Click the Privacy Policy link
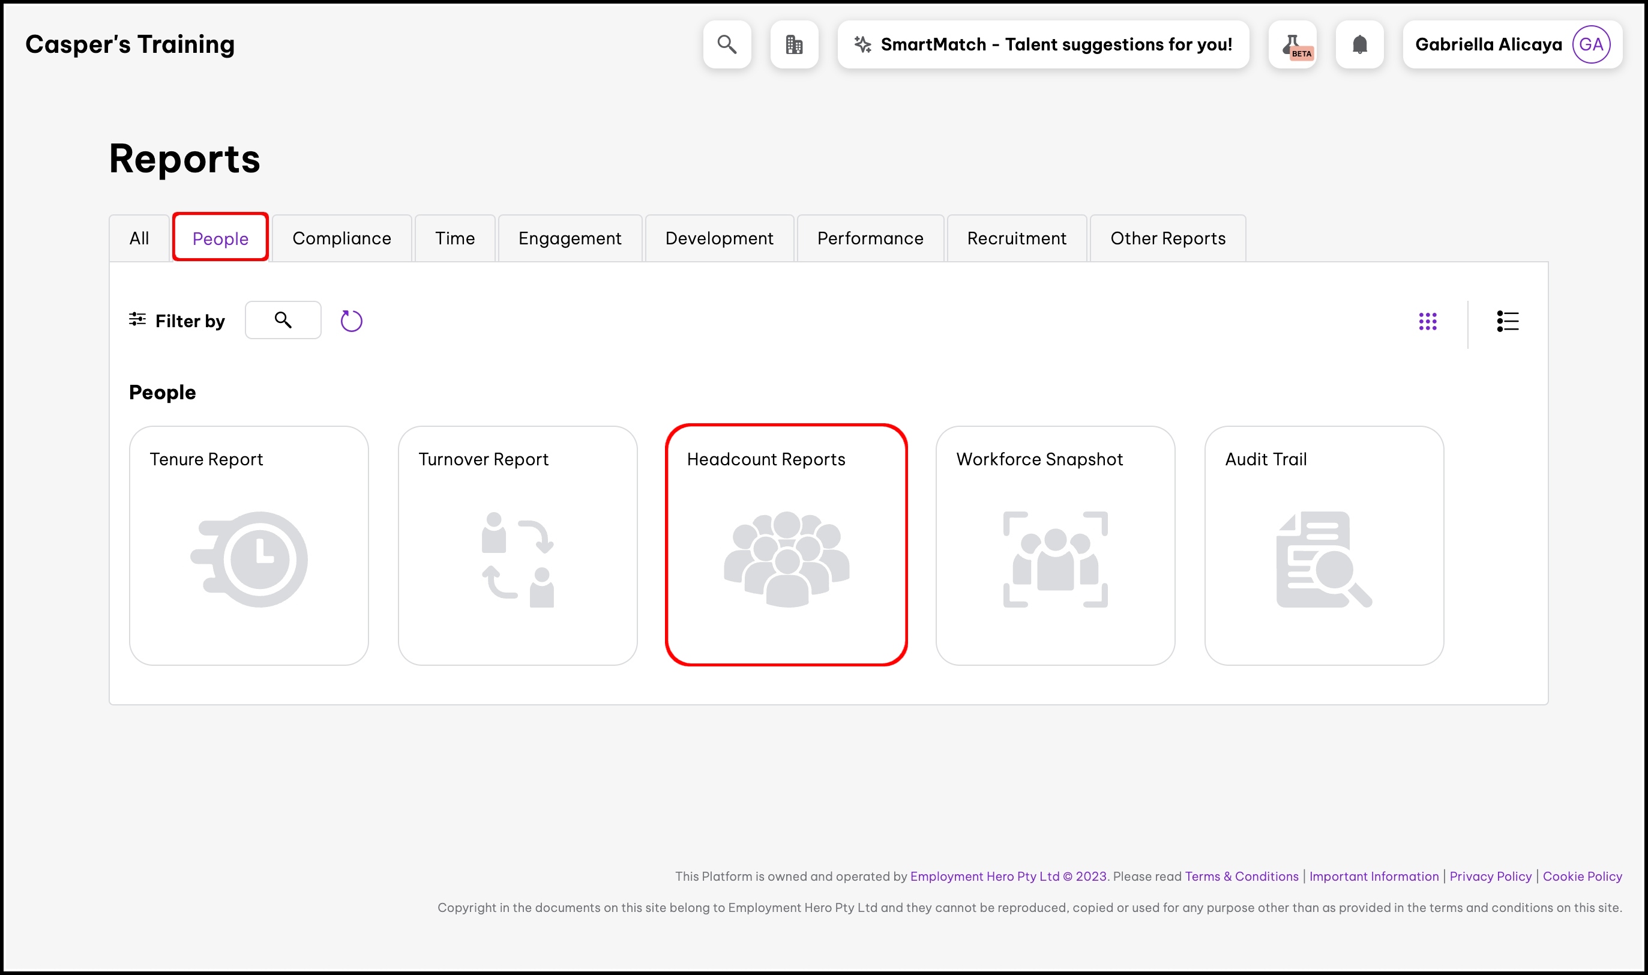The height and width of the screenshot is (975, 1648). coord(1490,877)
